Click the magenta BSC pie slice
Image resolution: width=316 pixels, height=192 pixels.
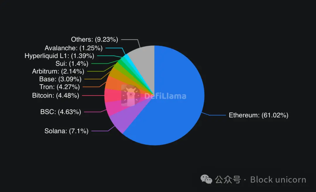[x=117, y=107]
